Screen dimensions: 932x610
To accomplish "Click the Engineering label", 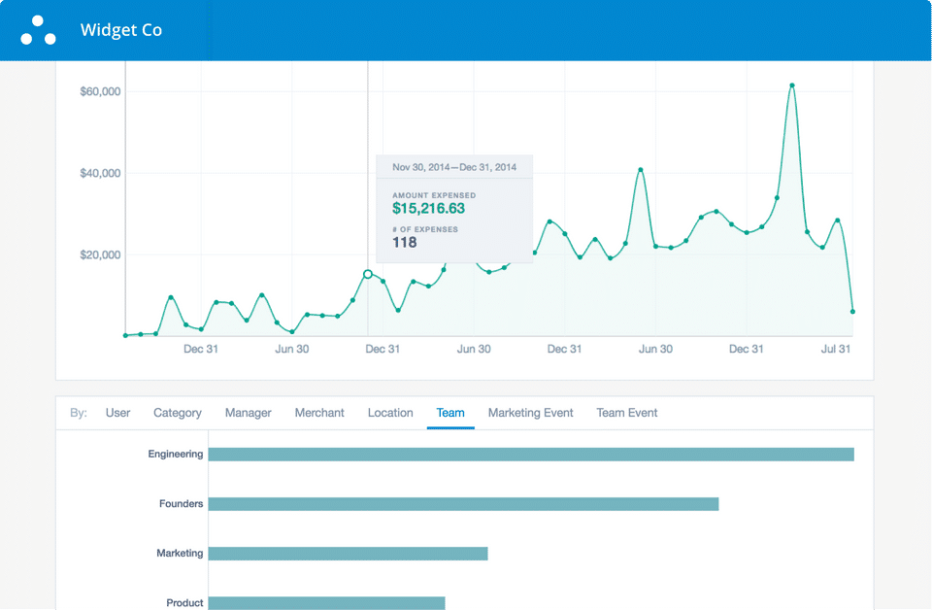I will point(176,455).
